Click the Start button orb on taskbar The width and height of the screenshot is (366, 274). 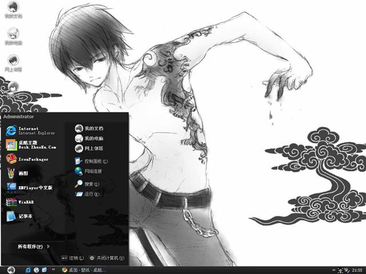(x=11, y=270)
